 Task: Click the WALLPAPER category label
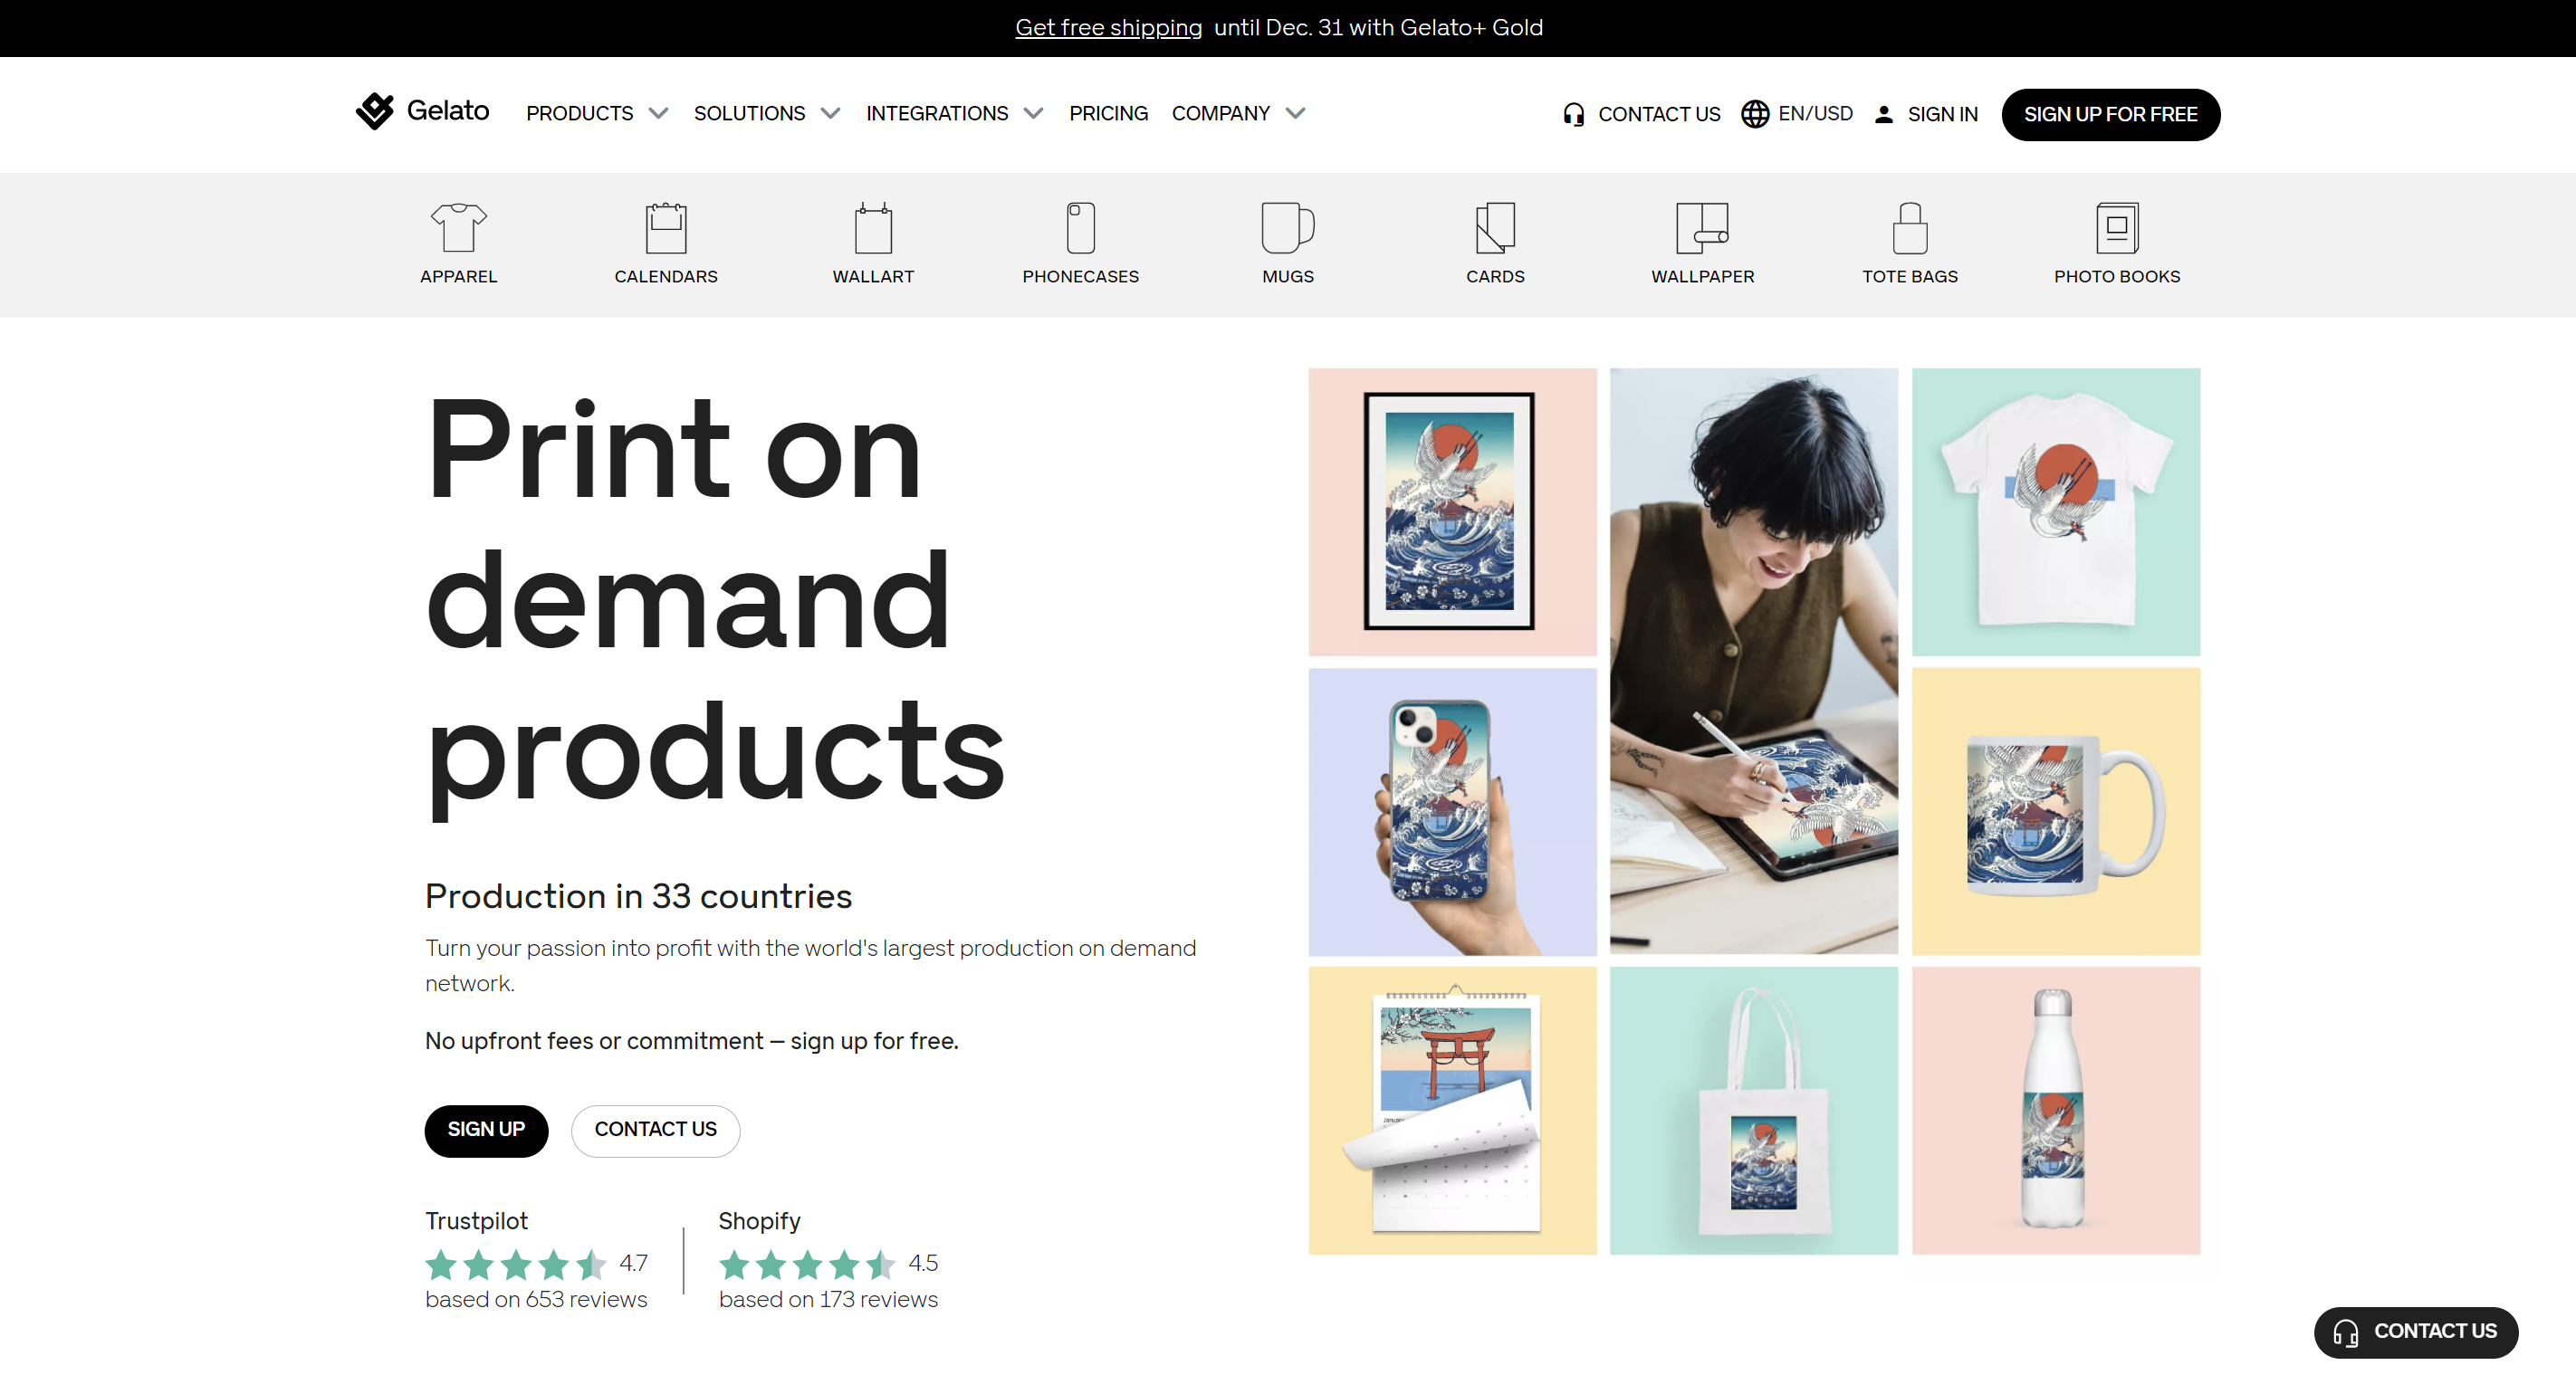[1702, 276]
